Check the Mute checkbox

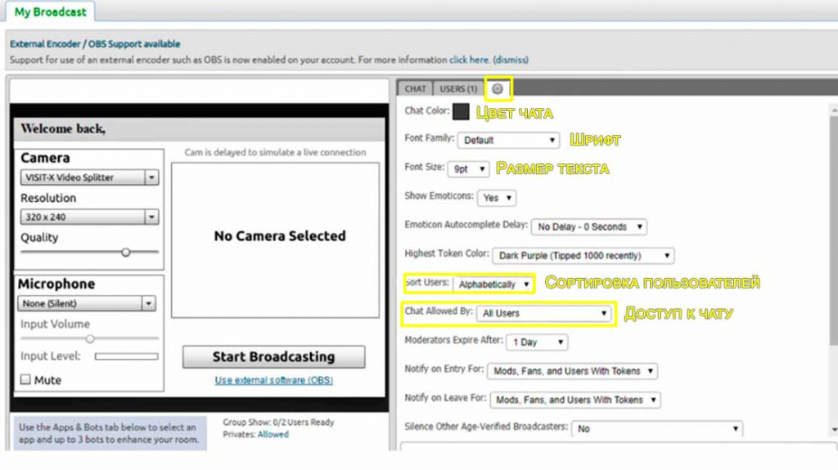point(25,379)
